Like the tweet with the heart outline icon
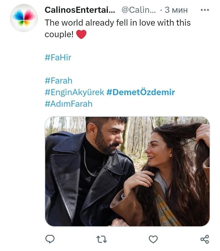This screenshot has height=251, width=220. pyautogui.click(x=153, y=239)
